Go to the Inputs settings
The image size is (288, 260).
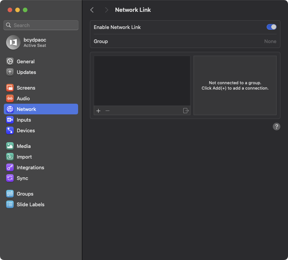(24, 120)
